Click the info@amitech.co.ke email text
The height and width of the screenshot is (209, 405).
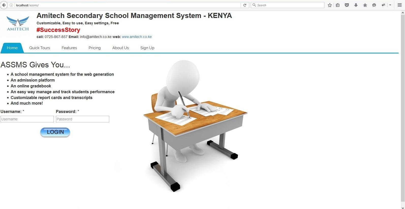tap(96, 37)
